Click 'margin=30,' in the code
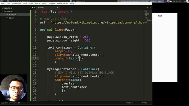The image size is (189, 106). pyautogui.click(x=63, y=51)
